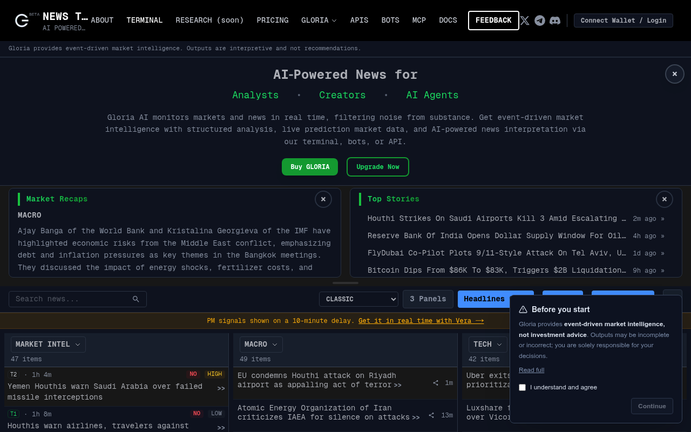Screen dimensions: 691x432
Task: Expand the Yemen Houthis warn Saudi Arabia headline
Action: (221, 389)
